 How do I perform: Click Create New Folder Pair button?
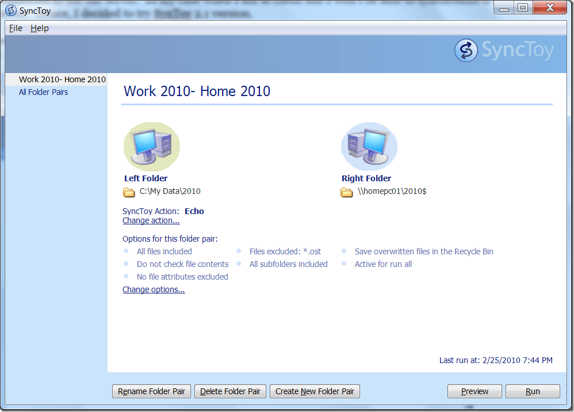[x=315, y=391]
